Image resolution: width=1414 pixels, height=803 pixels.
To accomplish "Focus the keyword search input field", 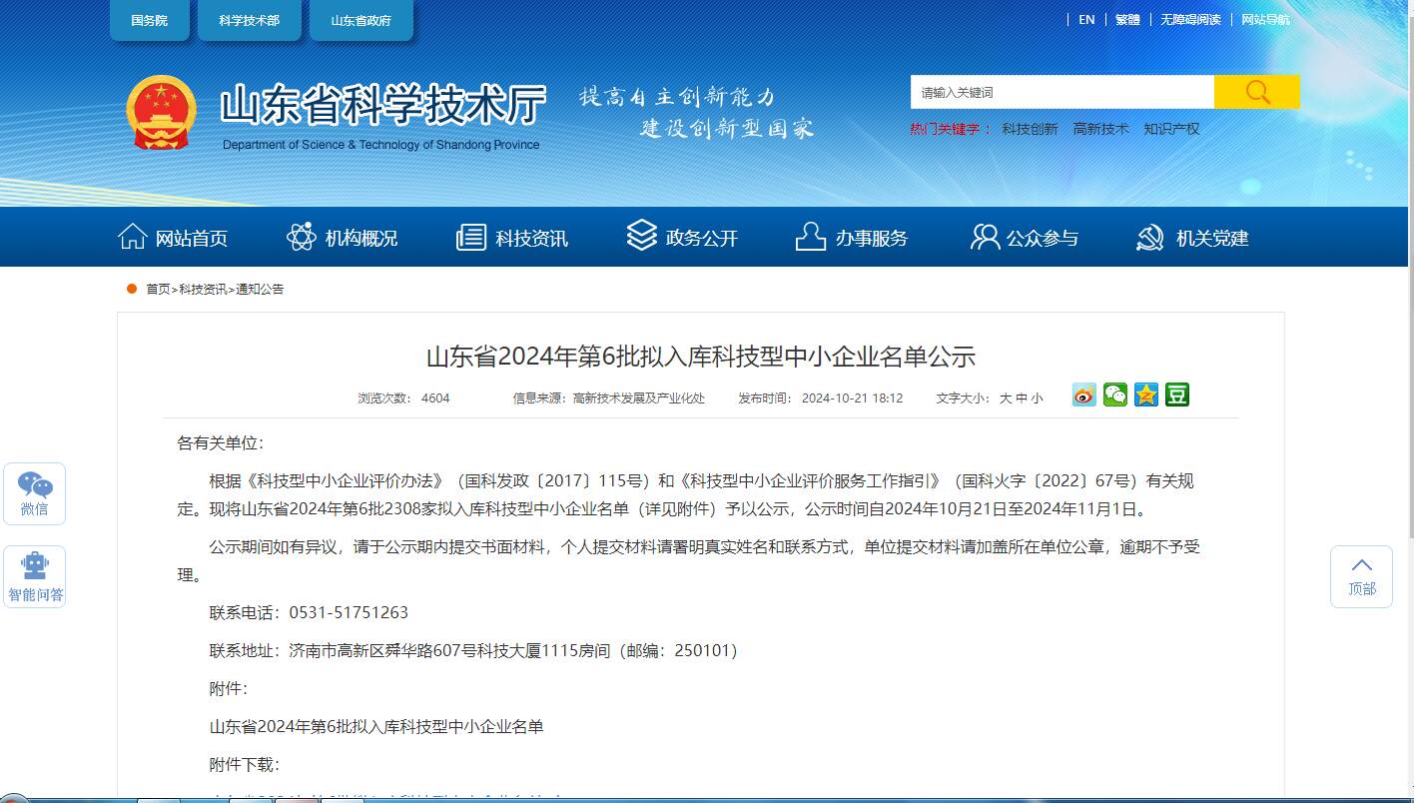I will [1061, 92].
